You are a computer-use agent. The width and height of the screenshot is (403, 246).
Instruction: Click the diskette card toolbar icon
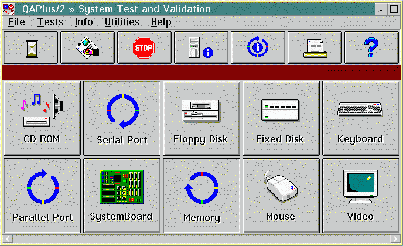87,48
